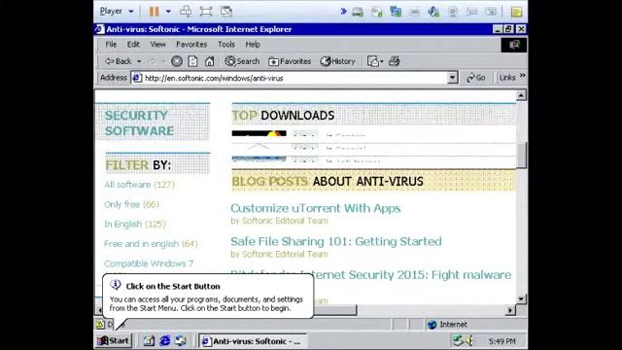Select the Compatible Windows 7 filter
622x350 pixels.
click(149, 263)
